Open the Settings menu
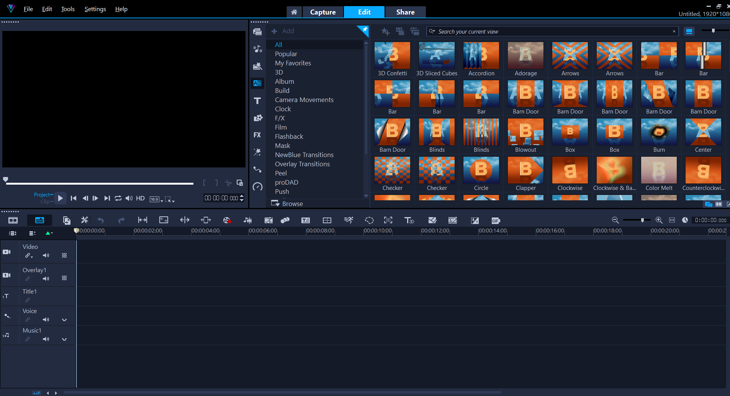730x396 pixels. pyautogui.click(x=95, y=9)
